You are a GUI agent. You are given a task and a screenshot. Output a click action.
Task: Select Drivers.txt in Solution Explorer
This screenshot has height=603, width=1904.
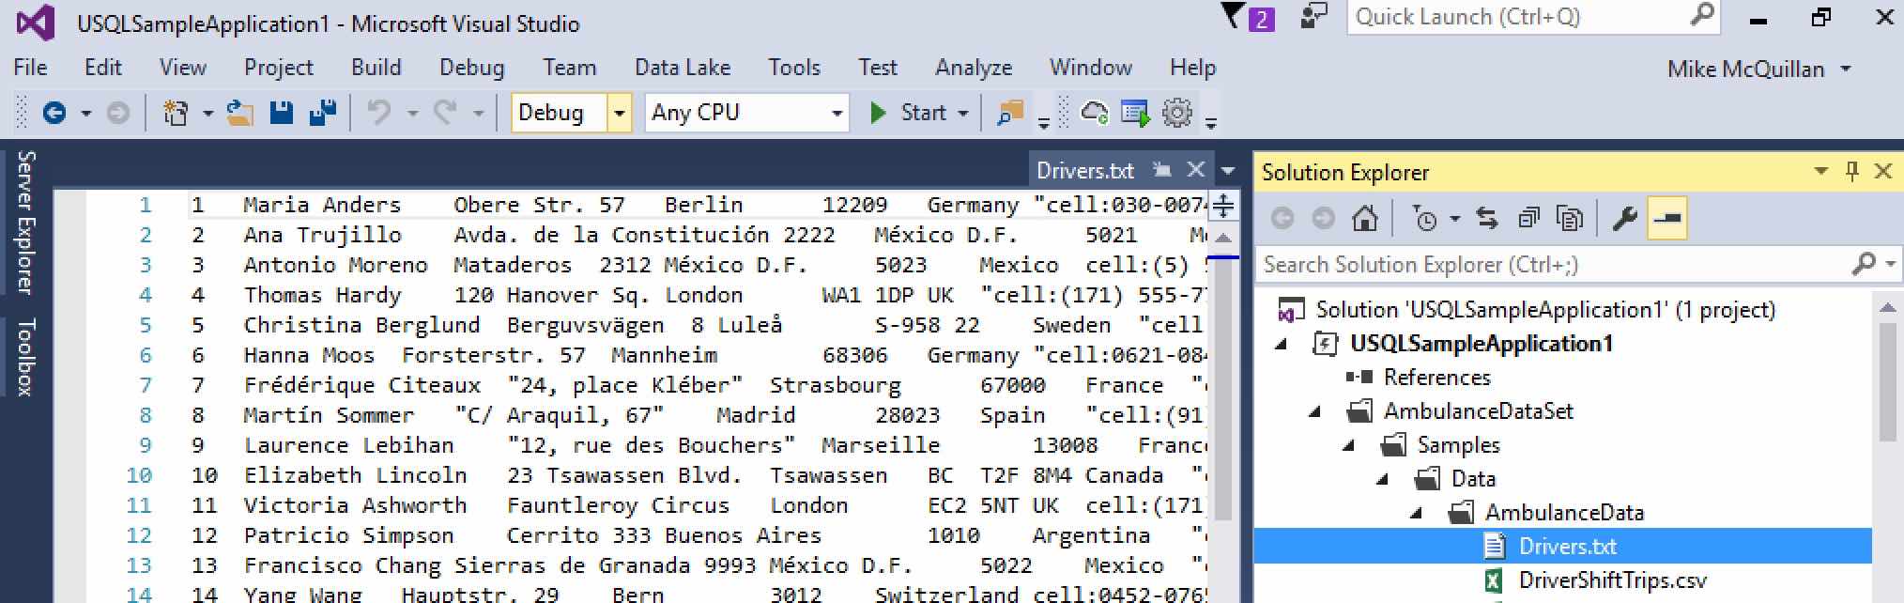pyautogui.click(x=1567, y=547)
